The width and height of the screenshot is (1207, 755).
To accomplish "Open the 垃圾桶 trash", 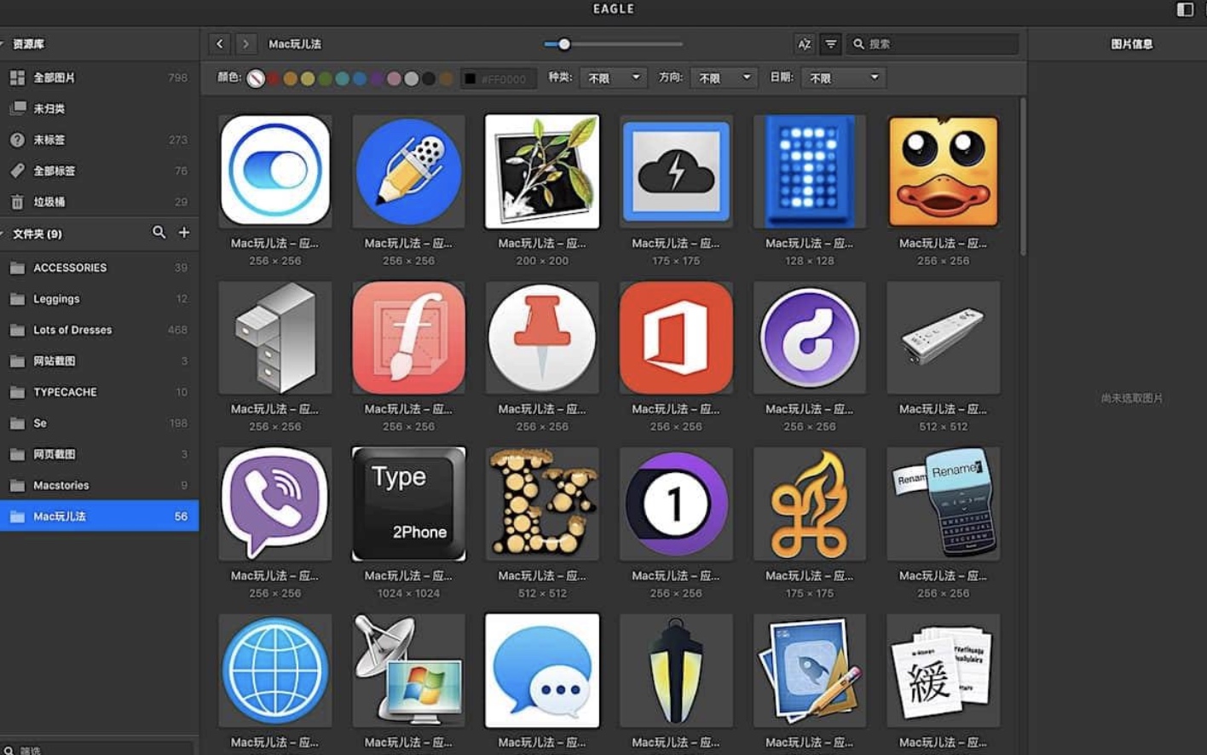I will click(x=99, y=202).
